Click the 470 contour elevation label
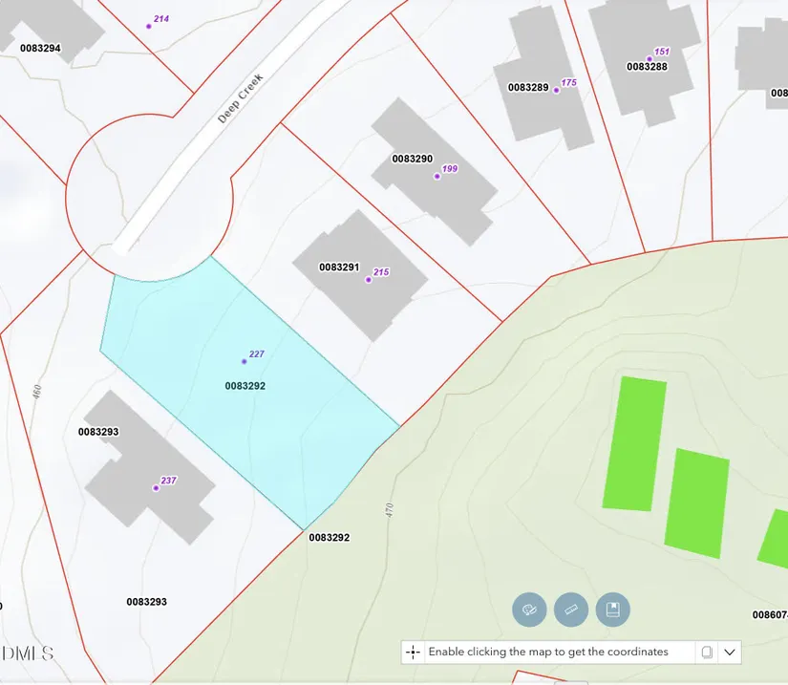 tap(390, 509)
